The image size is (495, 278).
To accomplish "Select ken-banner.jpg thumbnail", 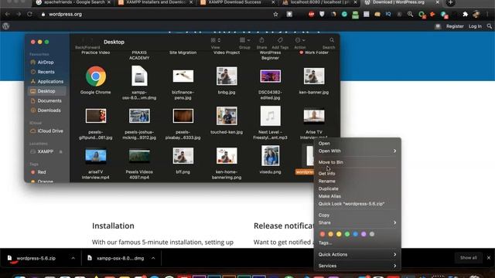I will pyautogui.click(x=314, y=76).
